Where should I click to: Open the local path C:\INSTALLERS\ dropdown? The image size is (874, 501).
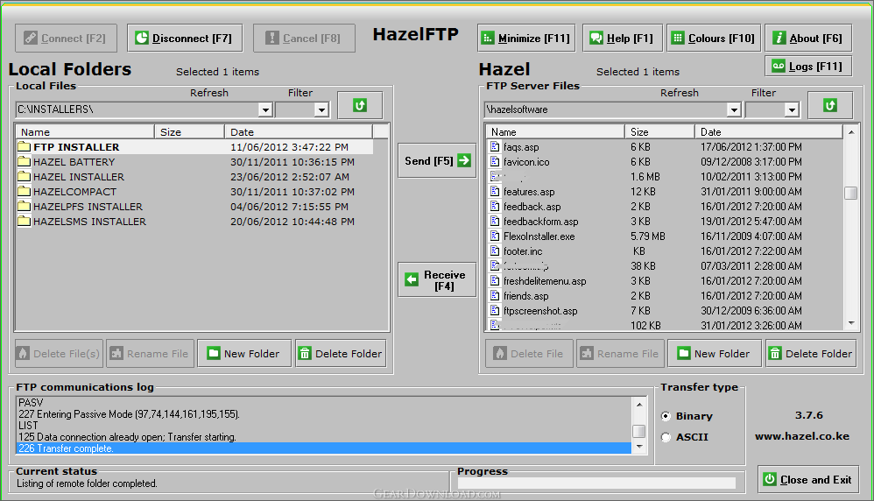[265, 109]
